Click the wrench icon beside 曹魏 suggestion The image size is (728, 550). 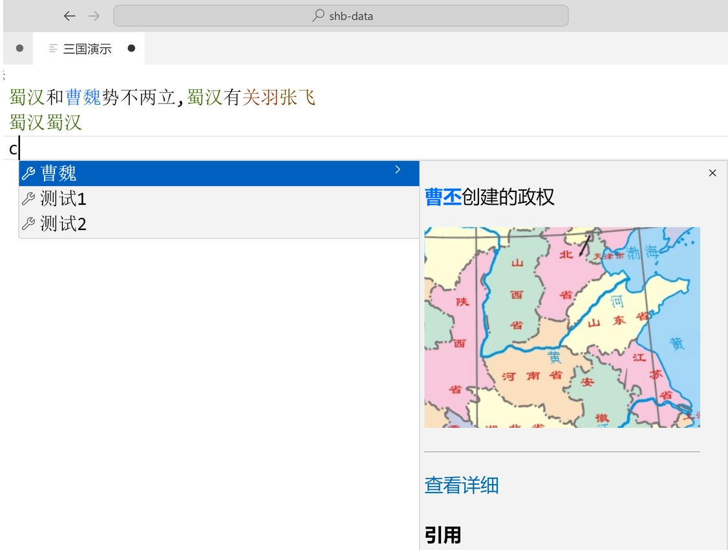(28, 173)
